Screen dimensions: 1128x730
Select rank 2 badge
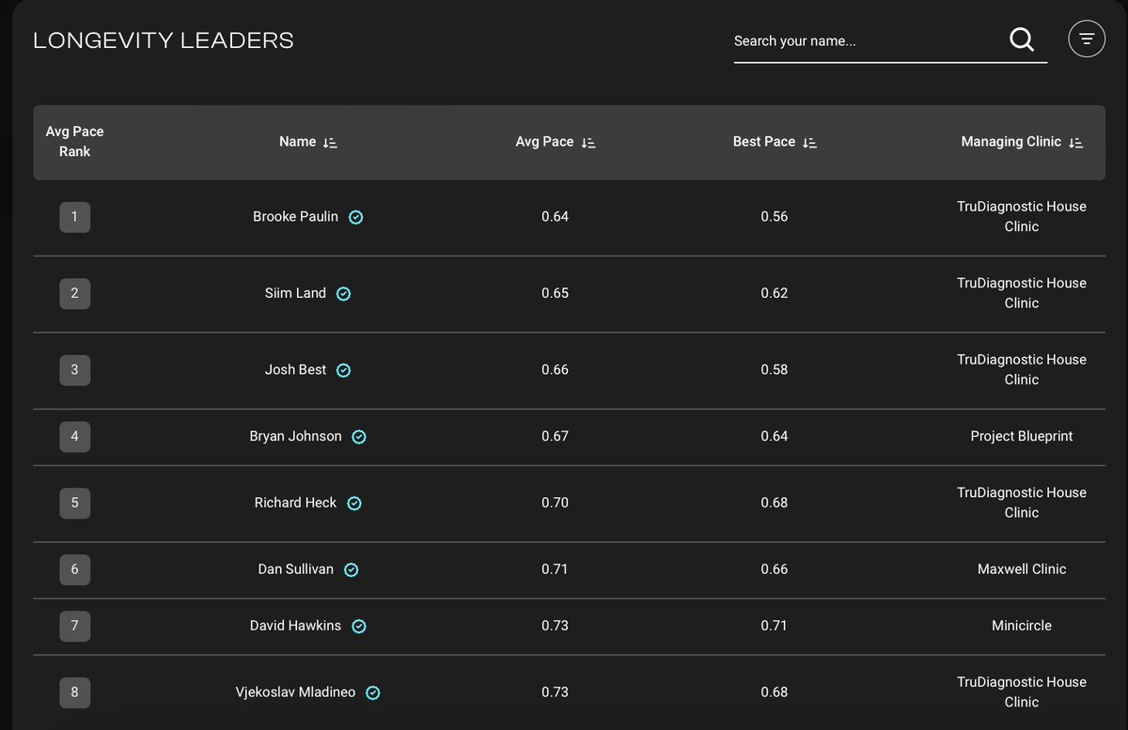75,293
